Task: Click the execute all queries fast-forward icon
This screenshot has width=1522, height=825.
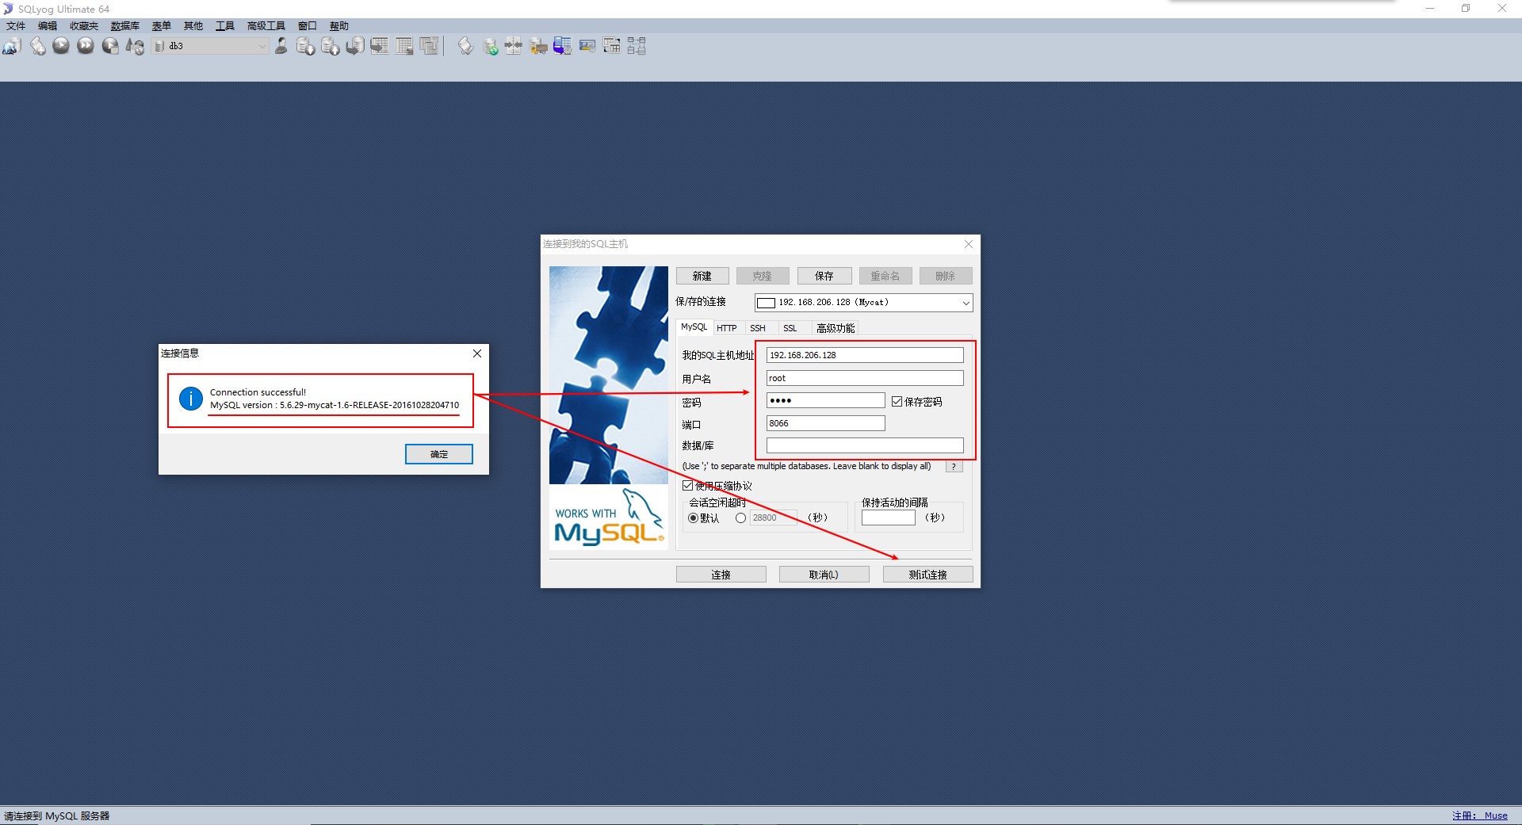Action: (86, 46)
